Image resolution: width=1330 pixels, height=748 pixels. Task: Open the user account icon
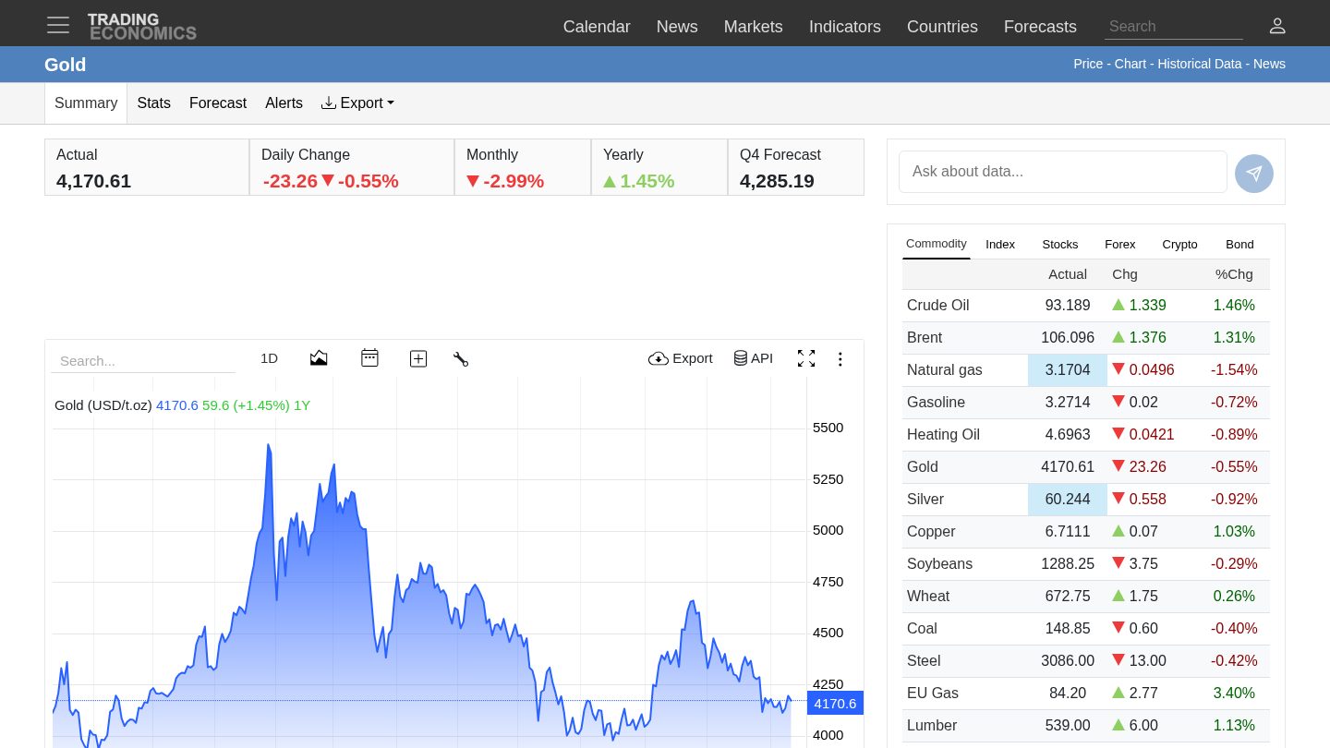pyautogui.click(x=1277, y=26)
